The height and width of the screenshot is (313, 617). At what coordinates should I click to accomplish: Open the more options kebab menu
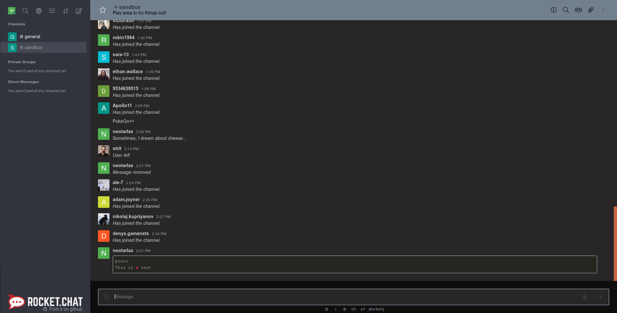pos(603,10)
